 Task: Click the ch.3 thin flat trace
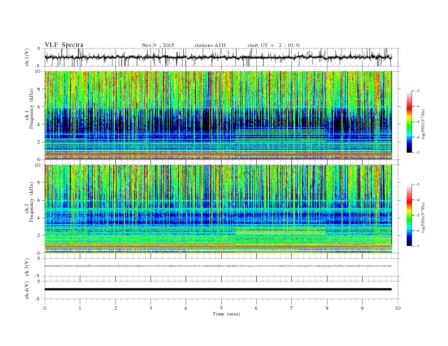tap(218, 266)
